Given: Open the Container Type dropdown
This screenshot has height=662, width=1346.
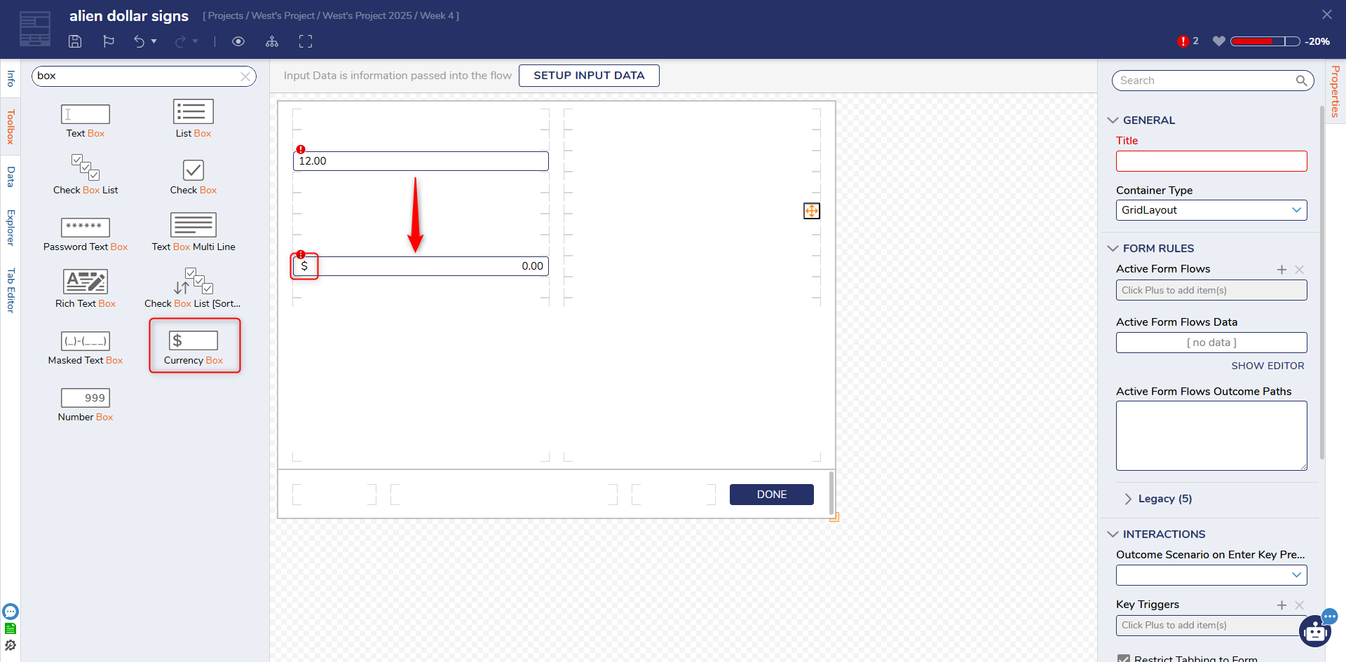Looking at the screenshot, I should (1211, 210).
